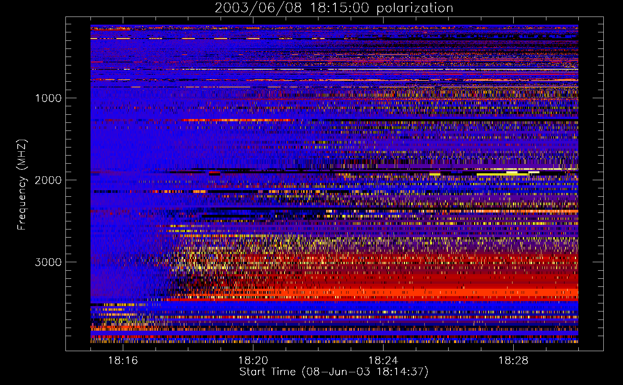
Task: Click the 18:24 time tick label
Action: pos(383,361)
